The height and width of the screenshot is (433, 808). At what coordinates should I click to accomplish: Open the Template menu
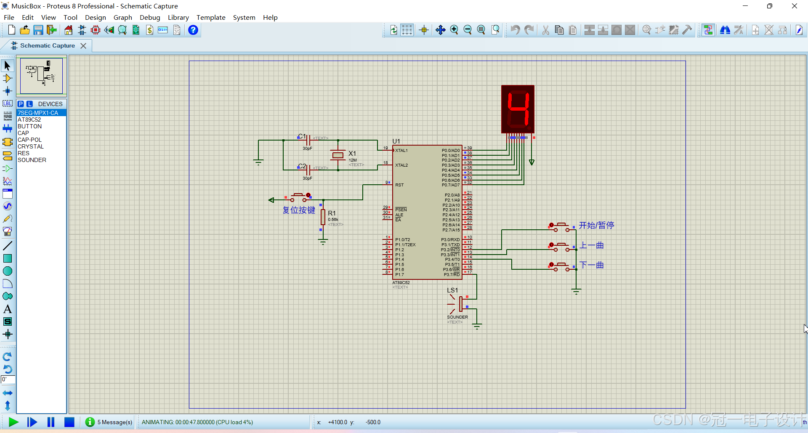click(x=211, y=17)
